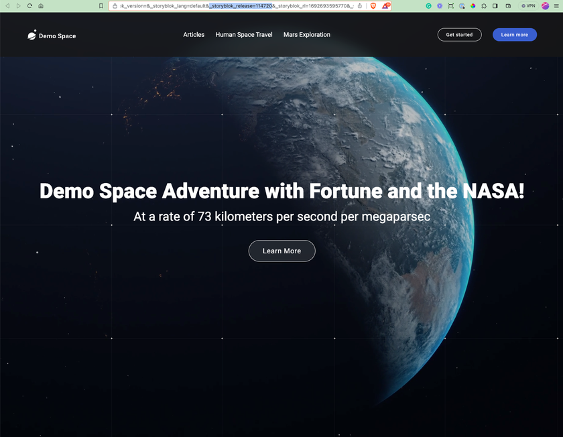Open Brave Shields lion icon

(373, 6)
